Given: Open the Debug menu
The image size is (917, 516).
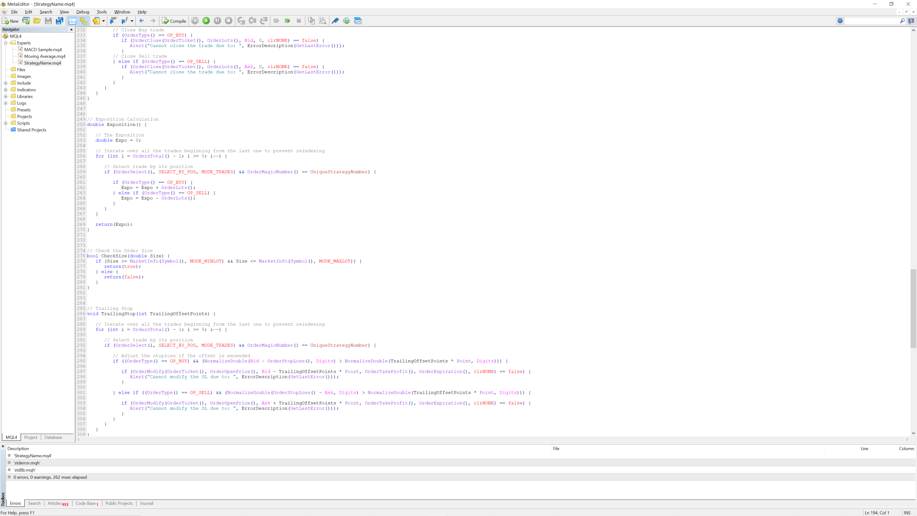Looking at the screenshot, I should click(x=82, y=12).
